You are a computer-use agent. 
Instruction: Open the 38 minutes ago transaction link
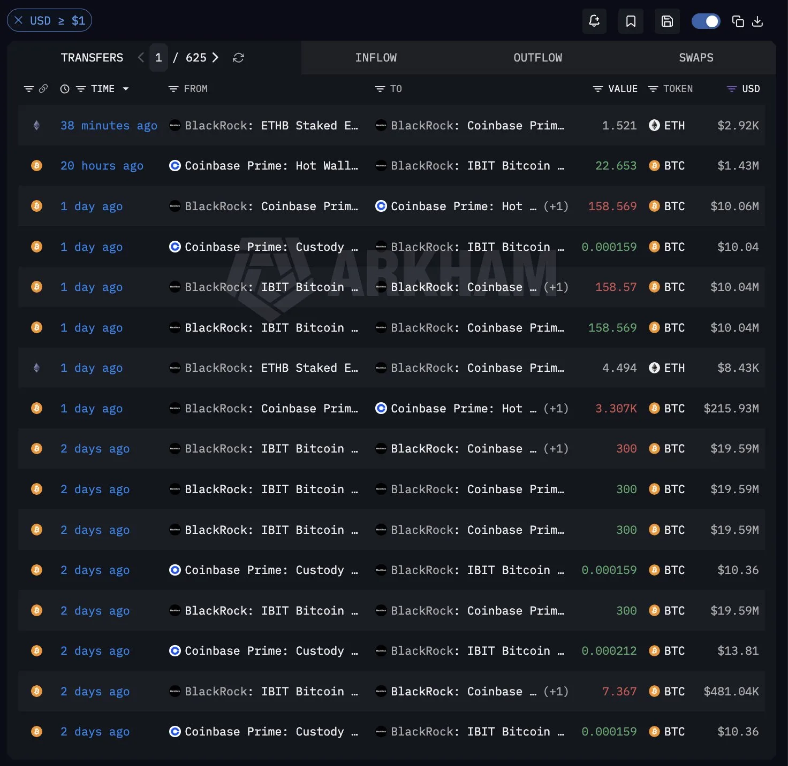[109, 126]
